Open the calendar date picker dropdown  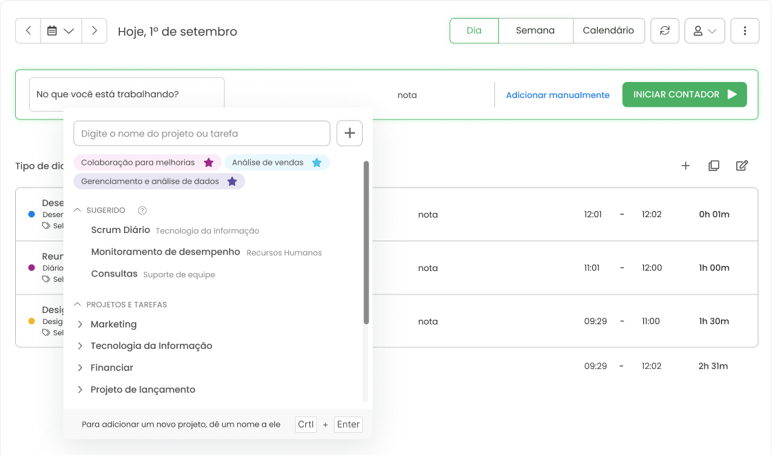click(x=61, y=31)
